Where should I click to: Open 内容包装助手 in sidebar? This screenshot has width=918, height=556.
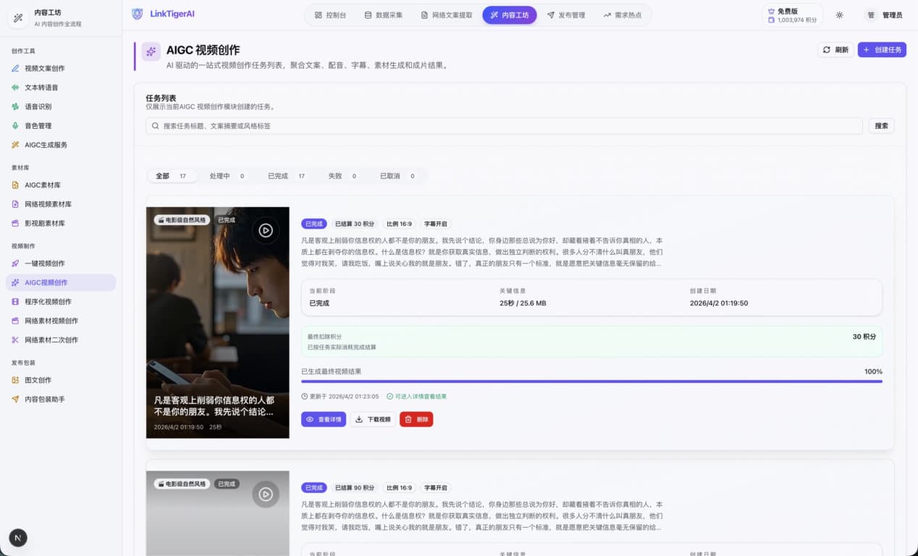45,399
